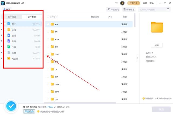
Task: Select all files with 文件名 header checkbox
Action: point(48,17)
